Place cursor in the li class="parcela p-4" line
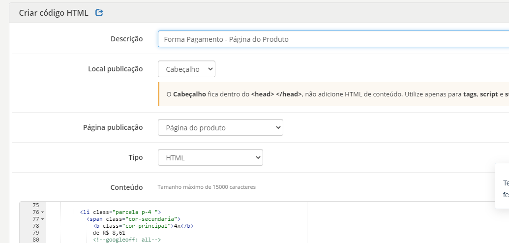509x243 pixels. [x=120, y=212]
